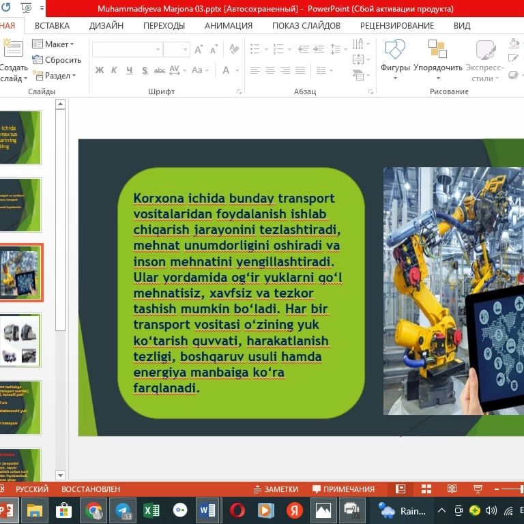
Task: Click the Упорядочить arrange icon
Action: pos(437,51)
